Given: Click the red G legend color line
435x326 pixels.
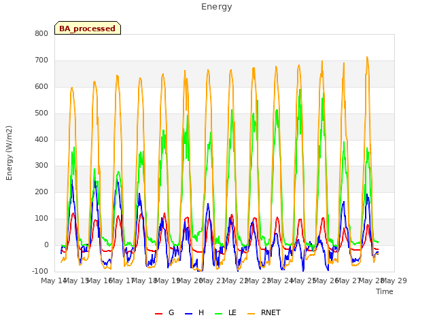Looking at the screenshot, I should pyautogui.click(x=158, y=314).
